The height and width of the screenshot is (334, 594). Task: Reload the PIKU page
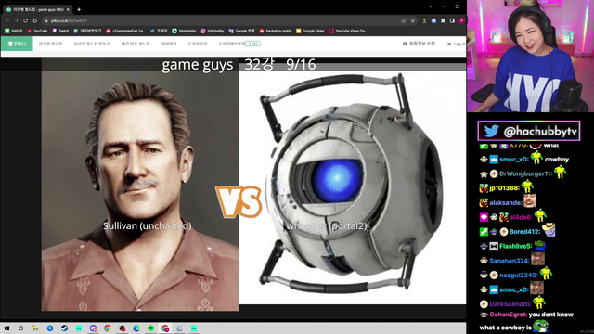[26, 20]
